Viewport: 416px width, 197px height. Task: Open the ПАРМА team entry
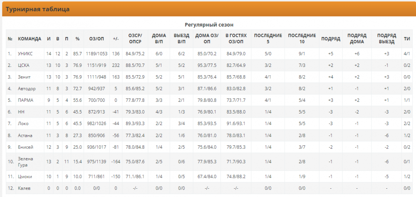[26, 100]
